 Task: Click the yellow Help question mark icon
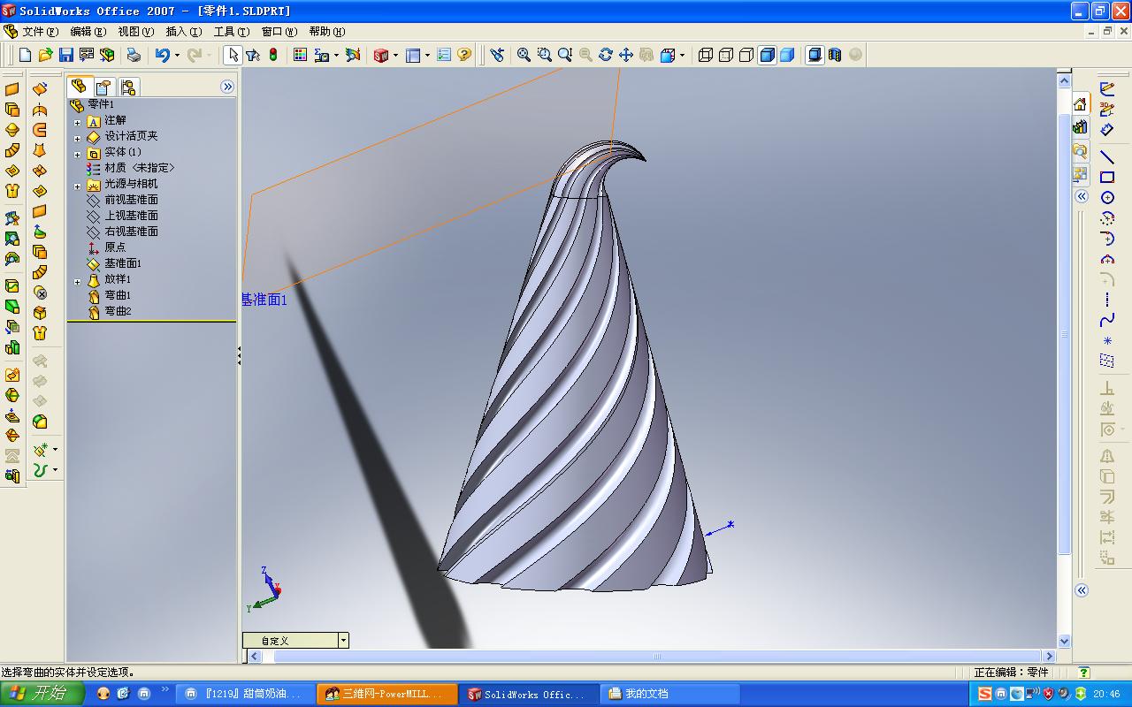(464, 55)
